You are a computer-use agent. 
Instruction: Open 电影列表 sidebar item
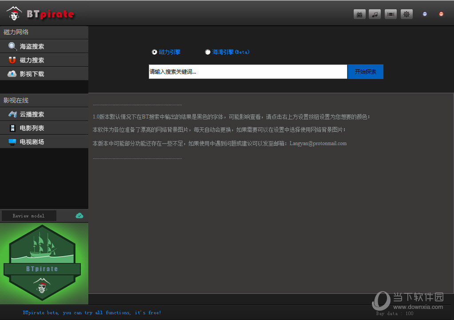(x=44, y=128)
